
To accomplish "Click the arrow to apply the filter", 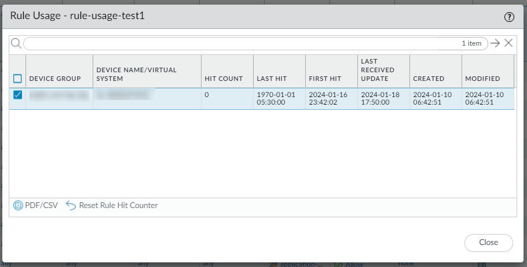I will (495, 43).
